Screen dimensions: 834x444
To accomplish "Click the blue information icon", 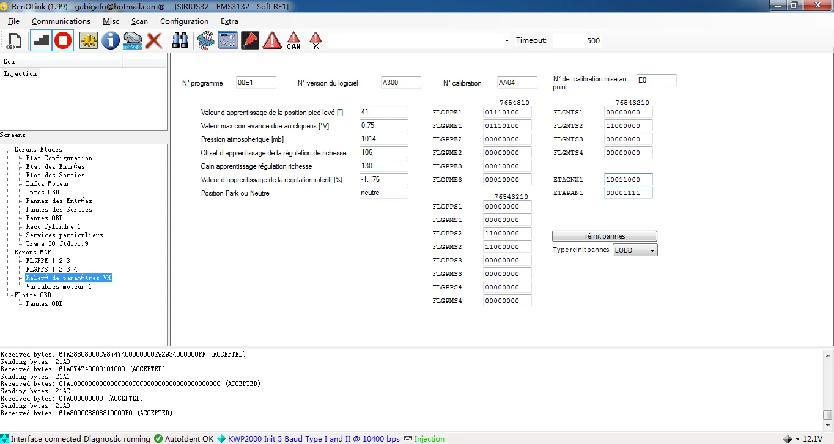I will (111, 41).
